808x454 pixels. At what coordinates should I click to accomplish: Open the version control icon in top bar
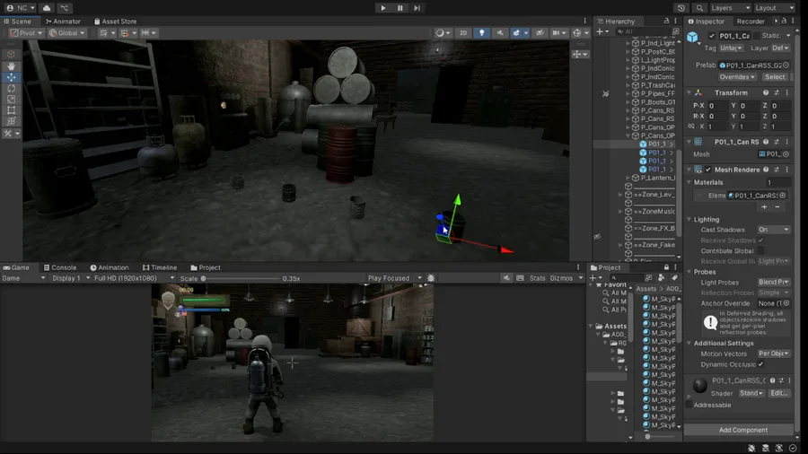pyautogui.click(x=65, y=8)
